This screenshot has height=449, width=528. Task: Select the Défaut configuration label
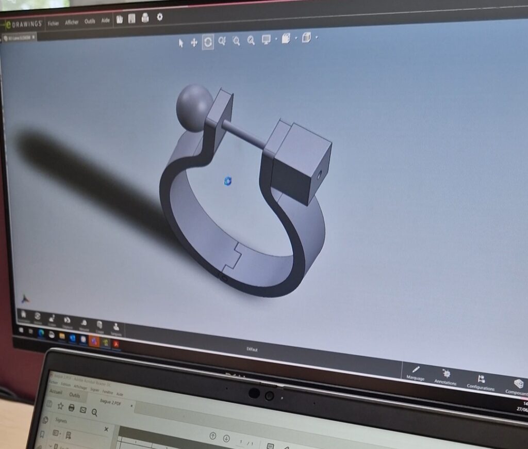pyautogui.click(x=252, y=349)
